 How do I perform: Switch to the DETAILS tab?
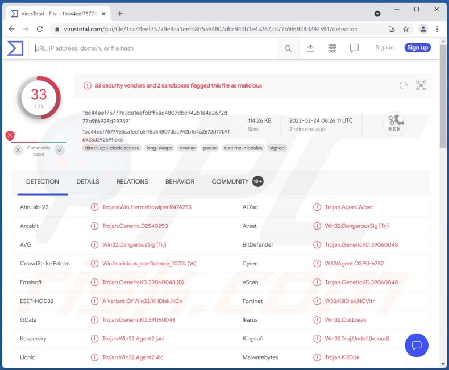point(88,182)
